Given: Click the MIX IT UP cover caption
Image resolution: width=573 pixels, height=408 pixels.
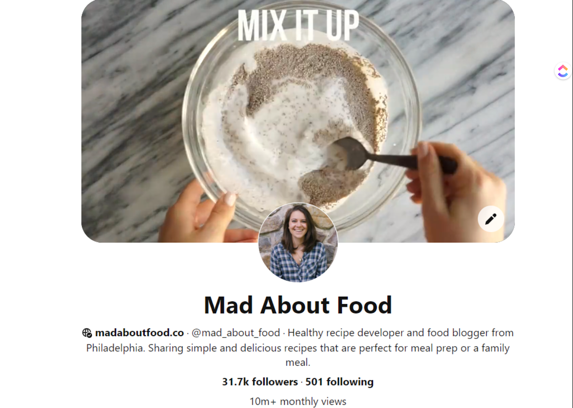Looking at the screenshot, I should point(298,25).
